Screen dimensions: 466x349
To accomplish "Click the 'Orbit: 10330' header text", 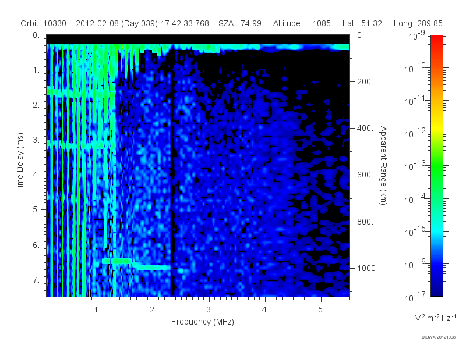I will click(x=43, y=23).
